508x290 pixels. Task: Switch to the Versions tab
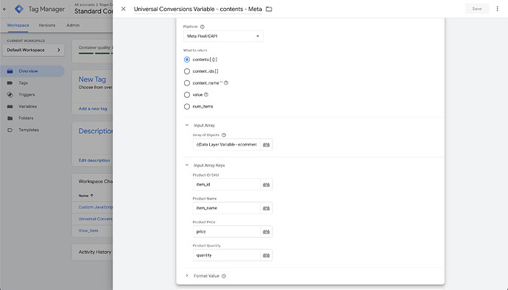[46, 25]
